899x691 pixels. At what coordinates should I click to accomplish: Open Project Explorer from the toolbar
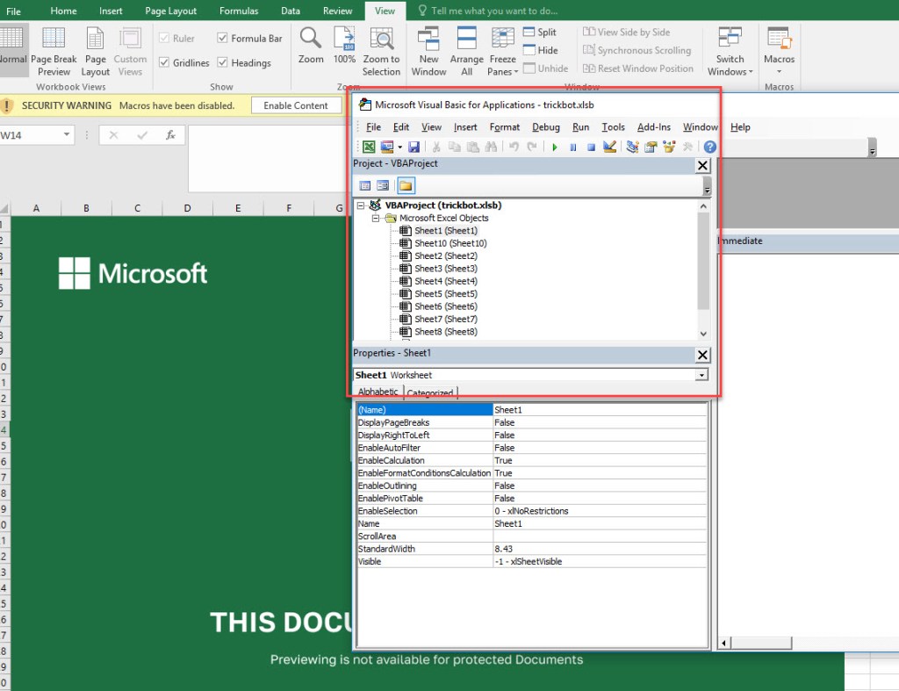[632, 148]
